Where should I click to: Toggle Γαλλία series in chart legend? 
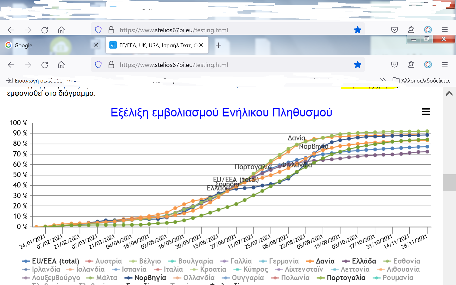point(236,261)
